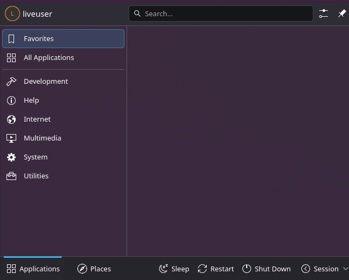This screenshot has width=349, height=280.
Task: Expand the Session dropdown arrow
Action: coord(345,269)
